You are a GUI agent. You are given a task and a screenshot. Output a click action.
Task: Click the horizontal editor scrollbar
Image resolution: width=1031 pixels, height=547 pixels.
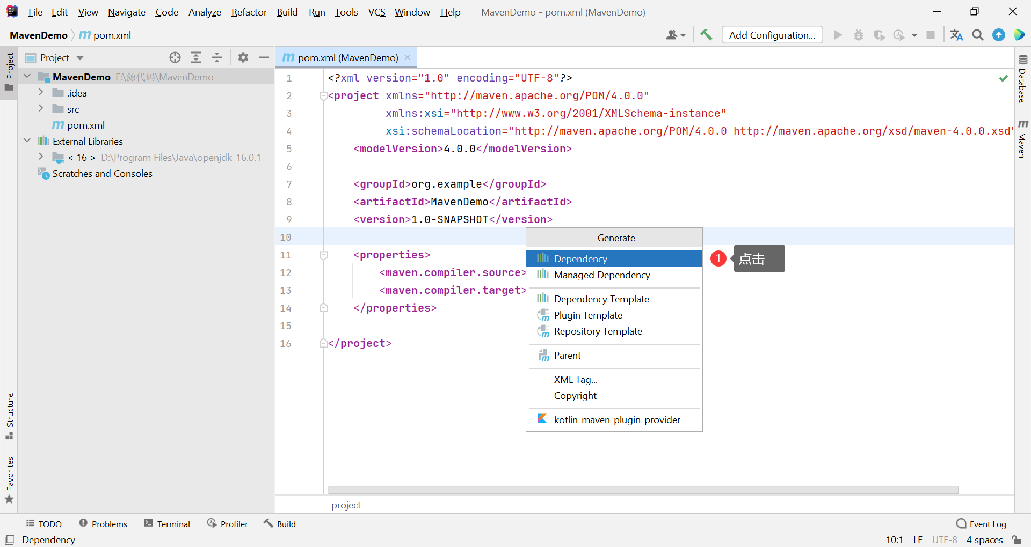click(x=642, y=490)
